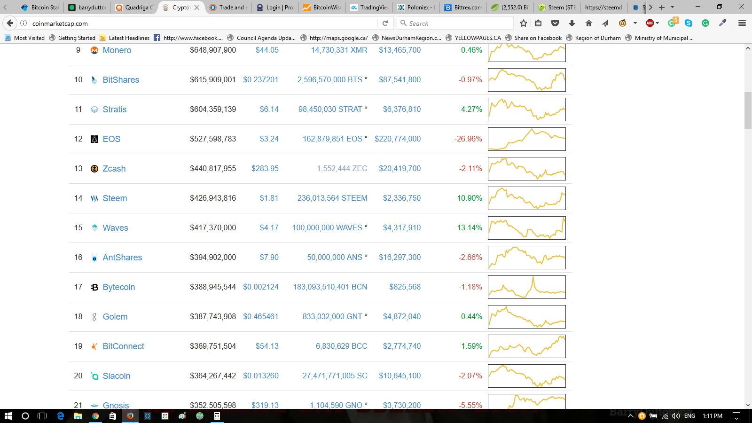
Task: Open volume control in system tray
Action: coord(676,416)
